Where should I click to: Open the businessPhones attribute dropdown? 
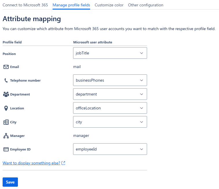tap(110, 80)
